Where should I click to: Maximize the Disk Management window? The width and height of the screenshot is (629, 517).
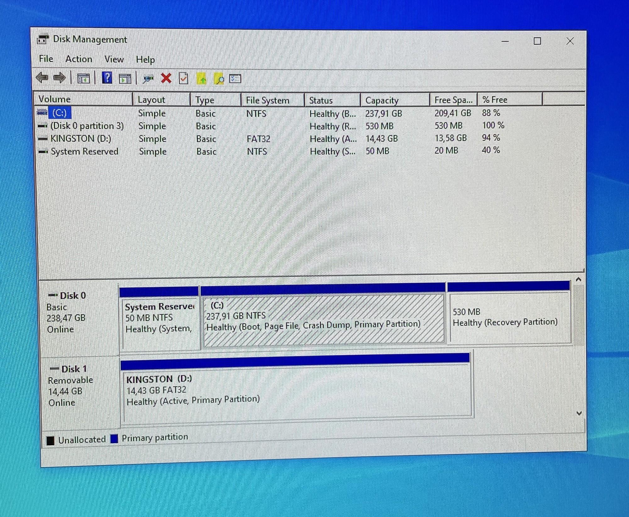(x=537, y=41)
